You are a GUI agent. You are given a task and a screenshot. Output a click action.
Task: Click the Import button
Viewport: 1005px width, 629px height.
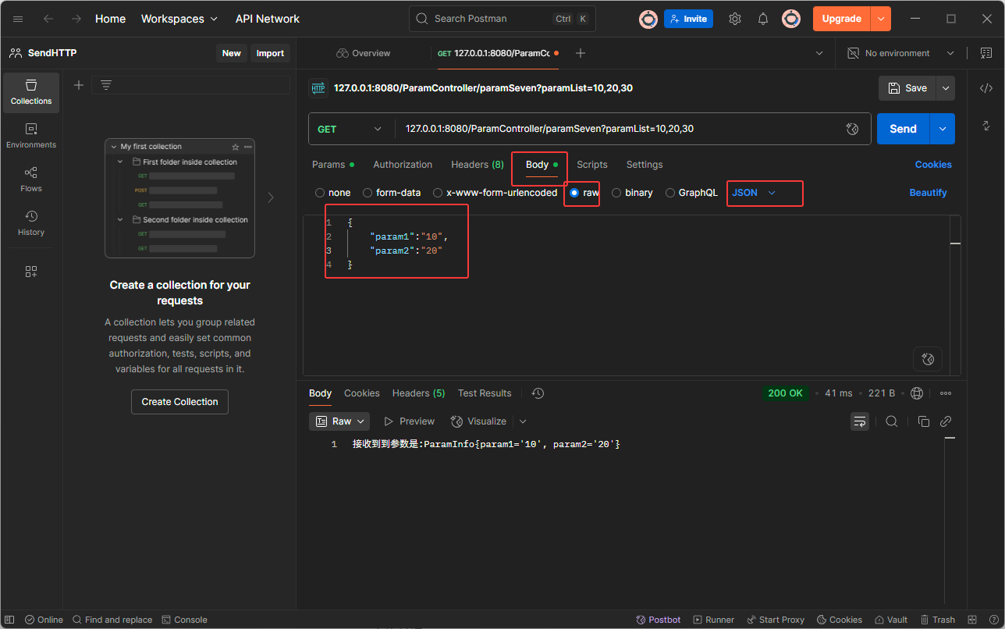(x=270, y=53)
